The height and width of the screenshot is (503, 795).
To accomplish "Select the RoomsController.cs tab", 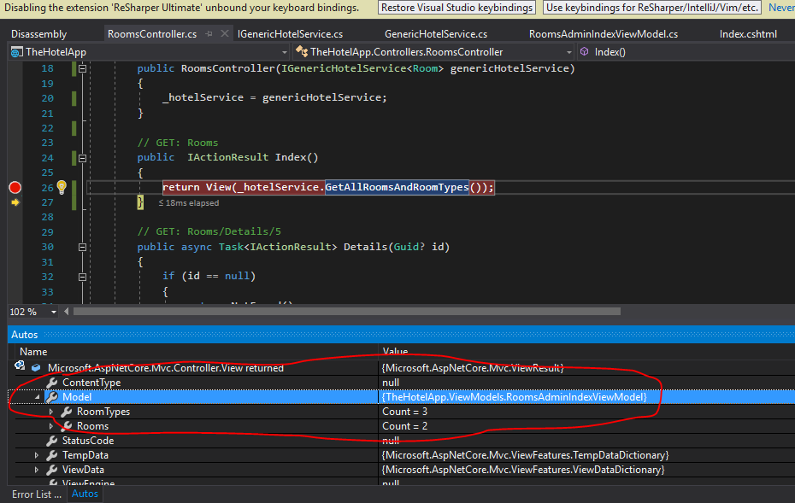I will tap(152, 34).
